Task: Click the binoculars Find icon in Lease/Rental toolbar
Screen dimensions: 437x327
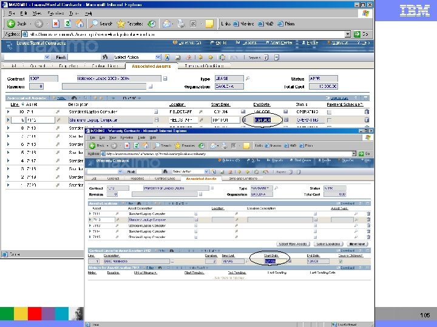Action: 105,58
